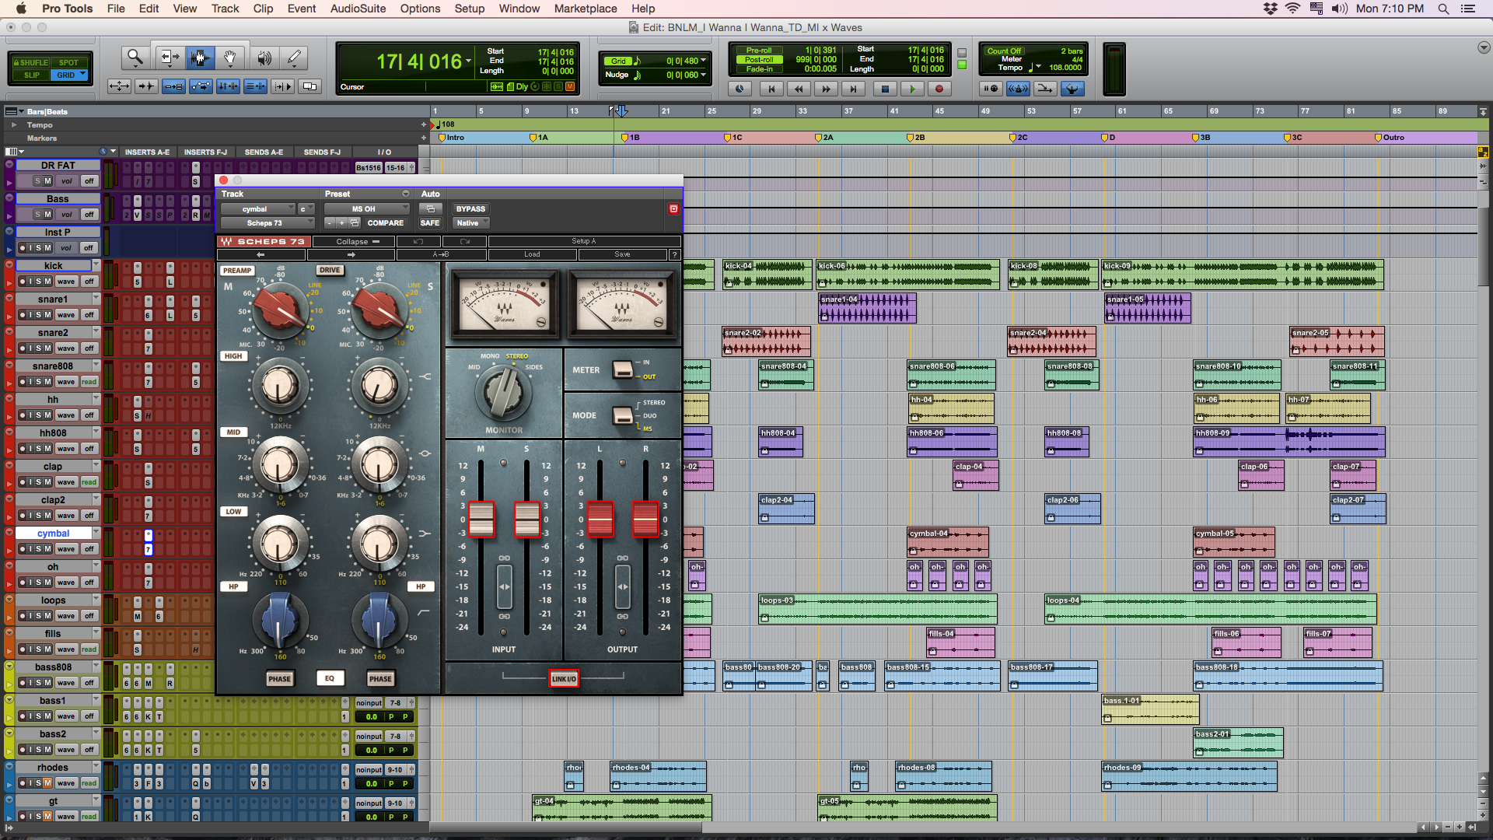1493x840 pixels.
Task: Click the Collapse button on Scheps 73
Action: tap(352, 242)
